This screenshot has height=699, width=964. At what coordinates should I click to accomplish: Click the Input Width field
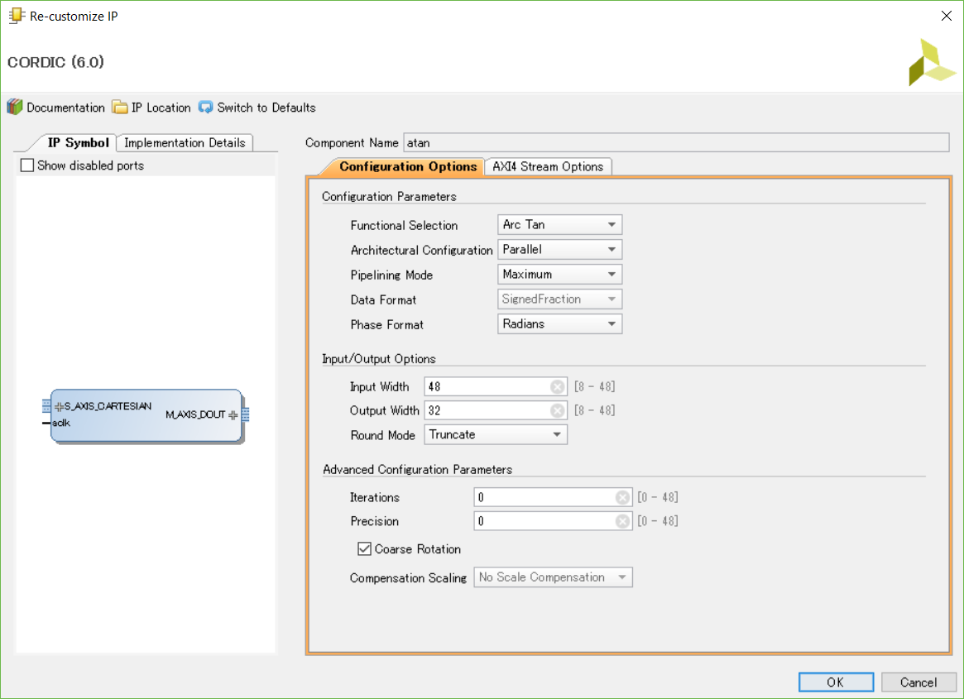[x=495, y=386]
